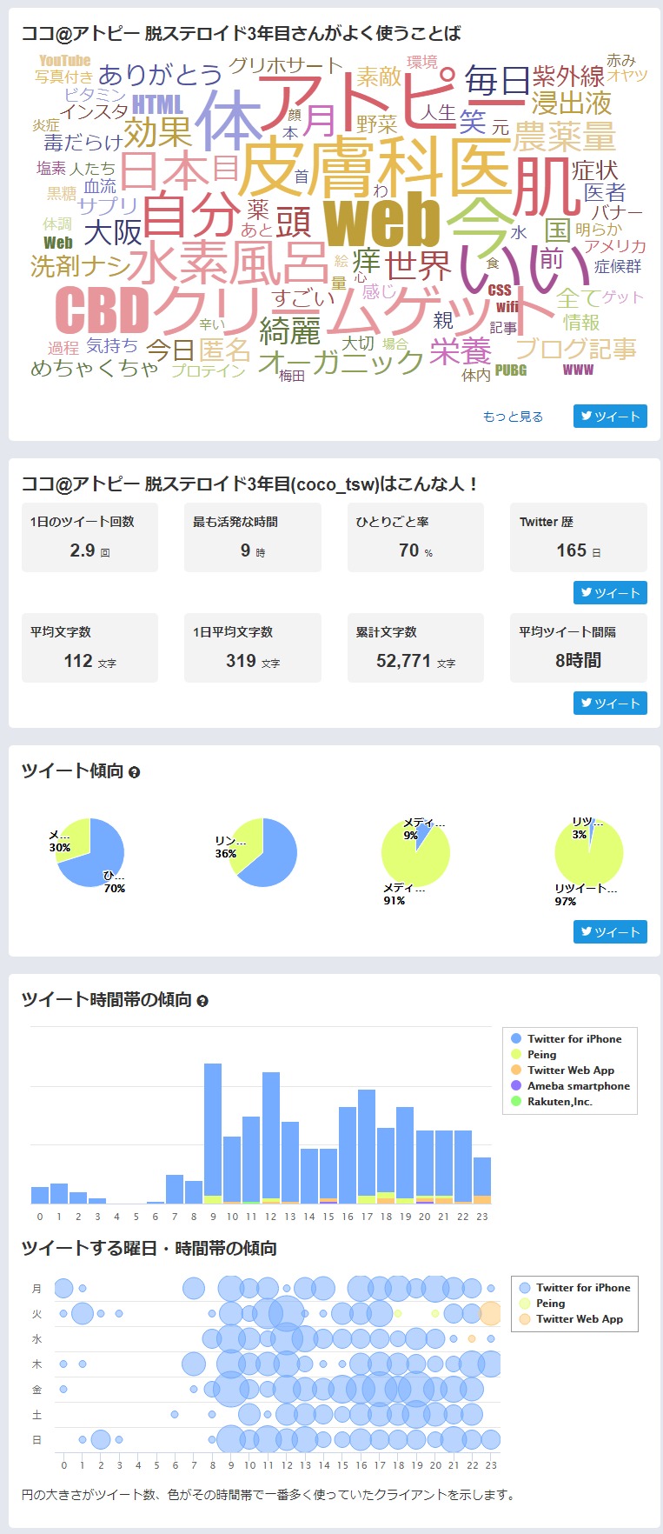The height and width of the screenshot is (1534, 663).
Task: Click the word クリームゲット in the word cloud
Action: [354, 310]
